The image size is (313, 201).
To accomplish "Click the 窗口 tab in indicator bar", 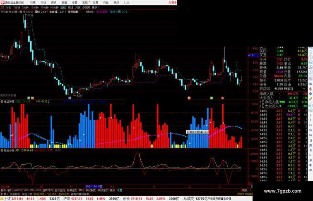I will click(x=10, y=190).
